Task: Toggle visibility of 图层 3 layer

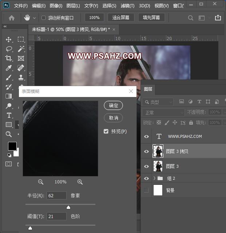Action: tap(146, 166)
